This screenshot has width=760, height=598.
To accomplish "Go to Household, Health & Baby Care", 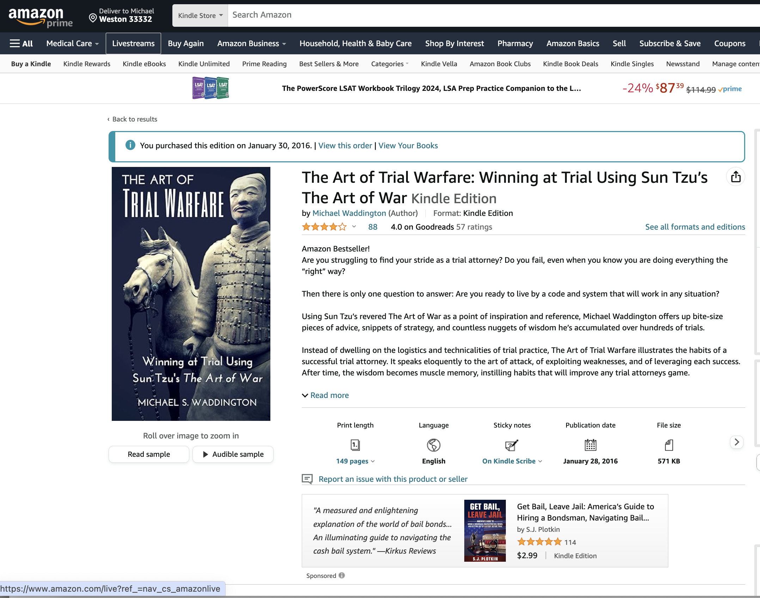I will pos(355,43).
